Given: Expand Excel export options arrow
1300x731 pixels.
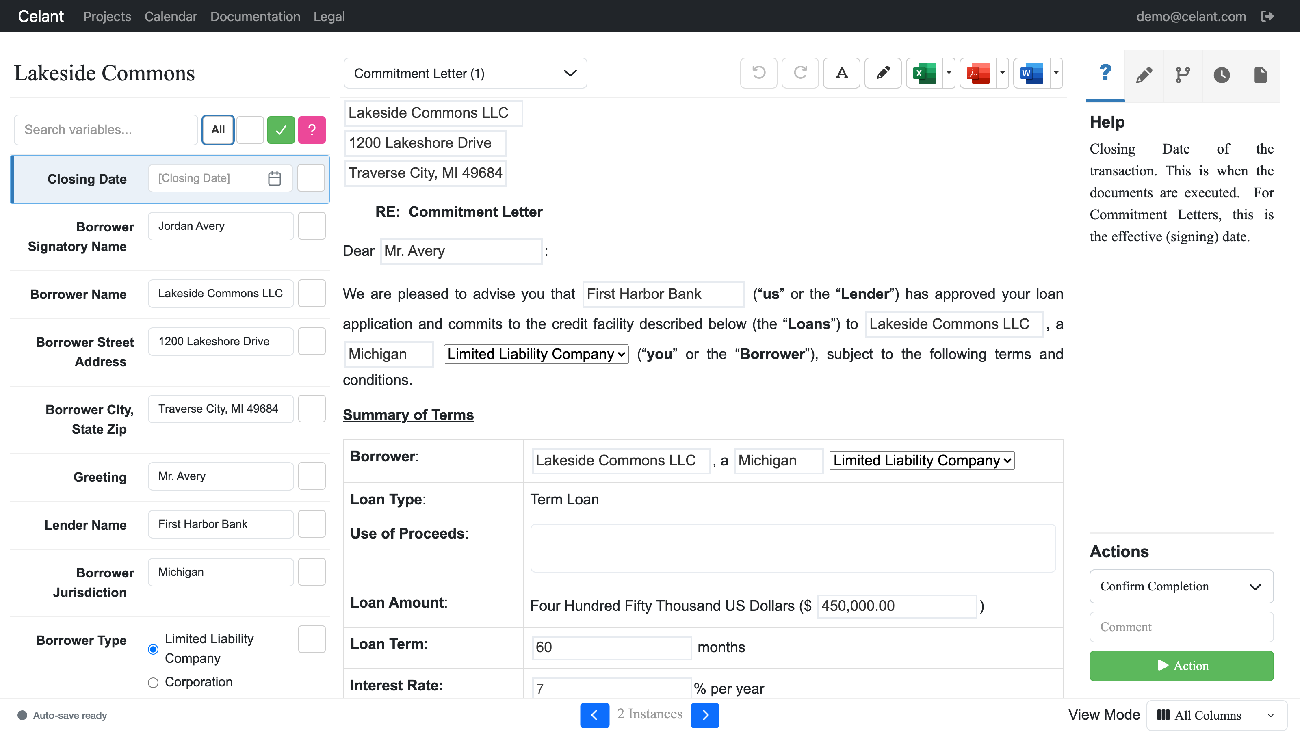Looking at the screenshot, I should point(949,73).
